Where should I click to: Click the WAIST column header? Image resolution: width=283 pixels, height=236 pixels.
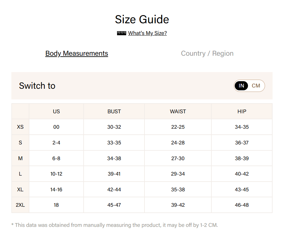tap(178, 111)
